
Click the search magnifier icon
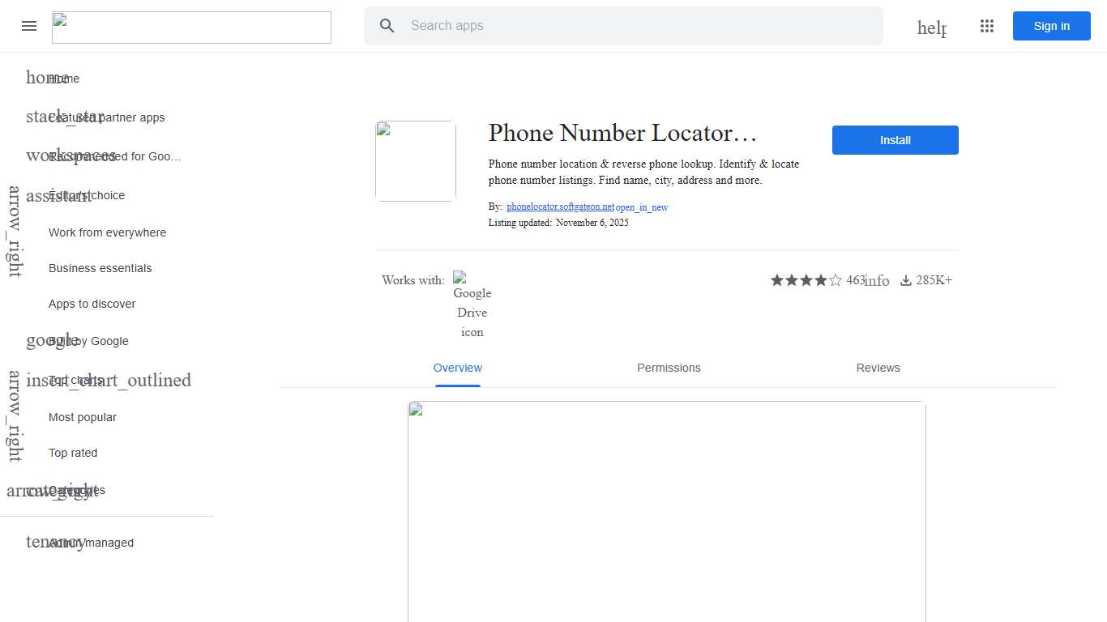pos(387,26)
